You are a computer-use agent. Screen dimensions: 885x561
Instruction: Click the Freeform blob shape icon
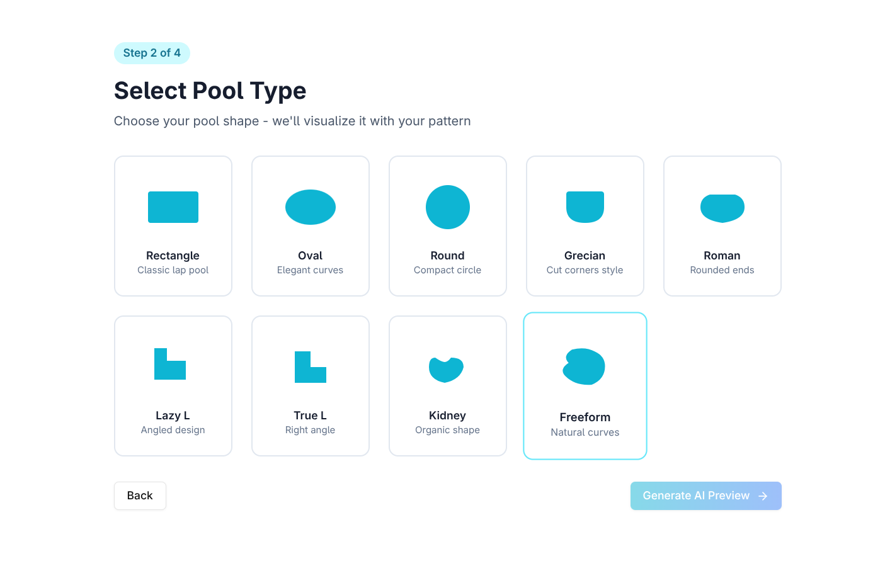(x=584, y=366)
